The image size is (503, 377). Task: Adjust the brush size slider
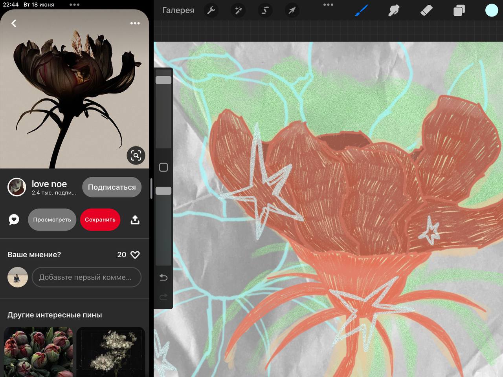[163, 80]
